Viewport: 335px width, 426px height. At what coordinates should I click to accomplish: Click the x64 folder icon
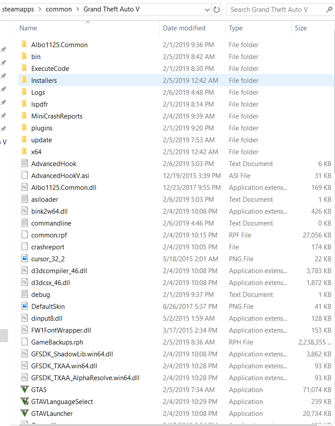click(25, 152)
